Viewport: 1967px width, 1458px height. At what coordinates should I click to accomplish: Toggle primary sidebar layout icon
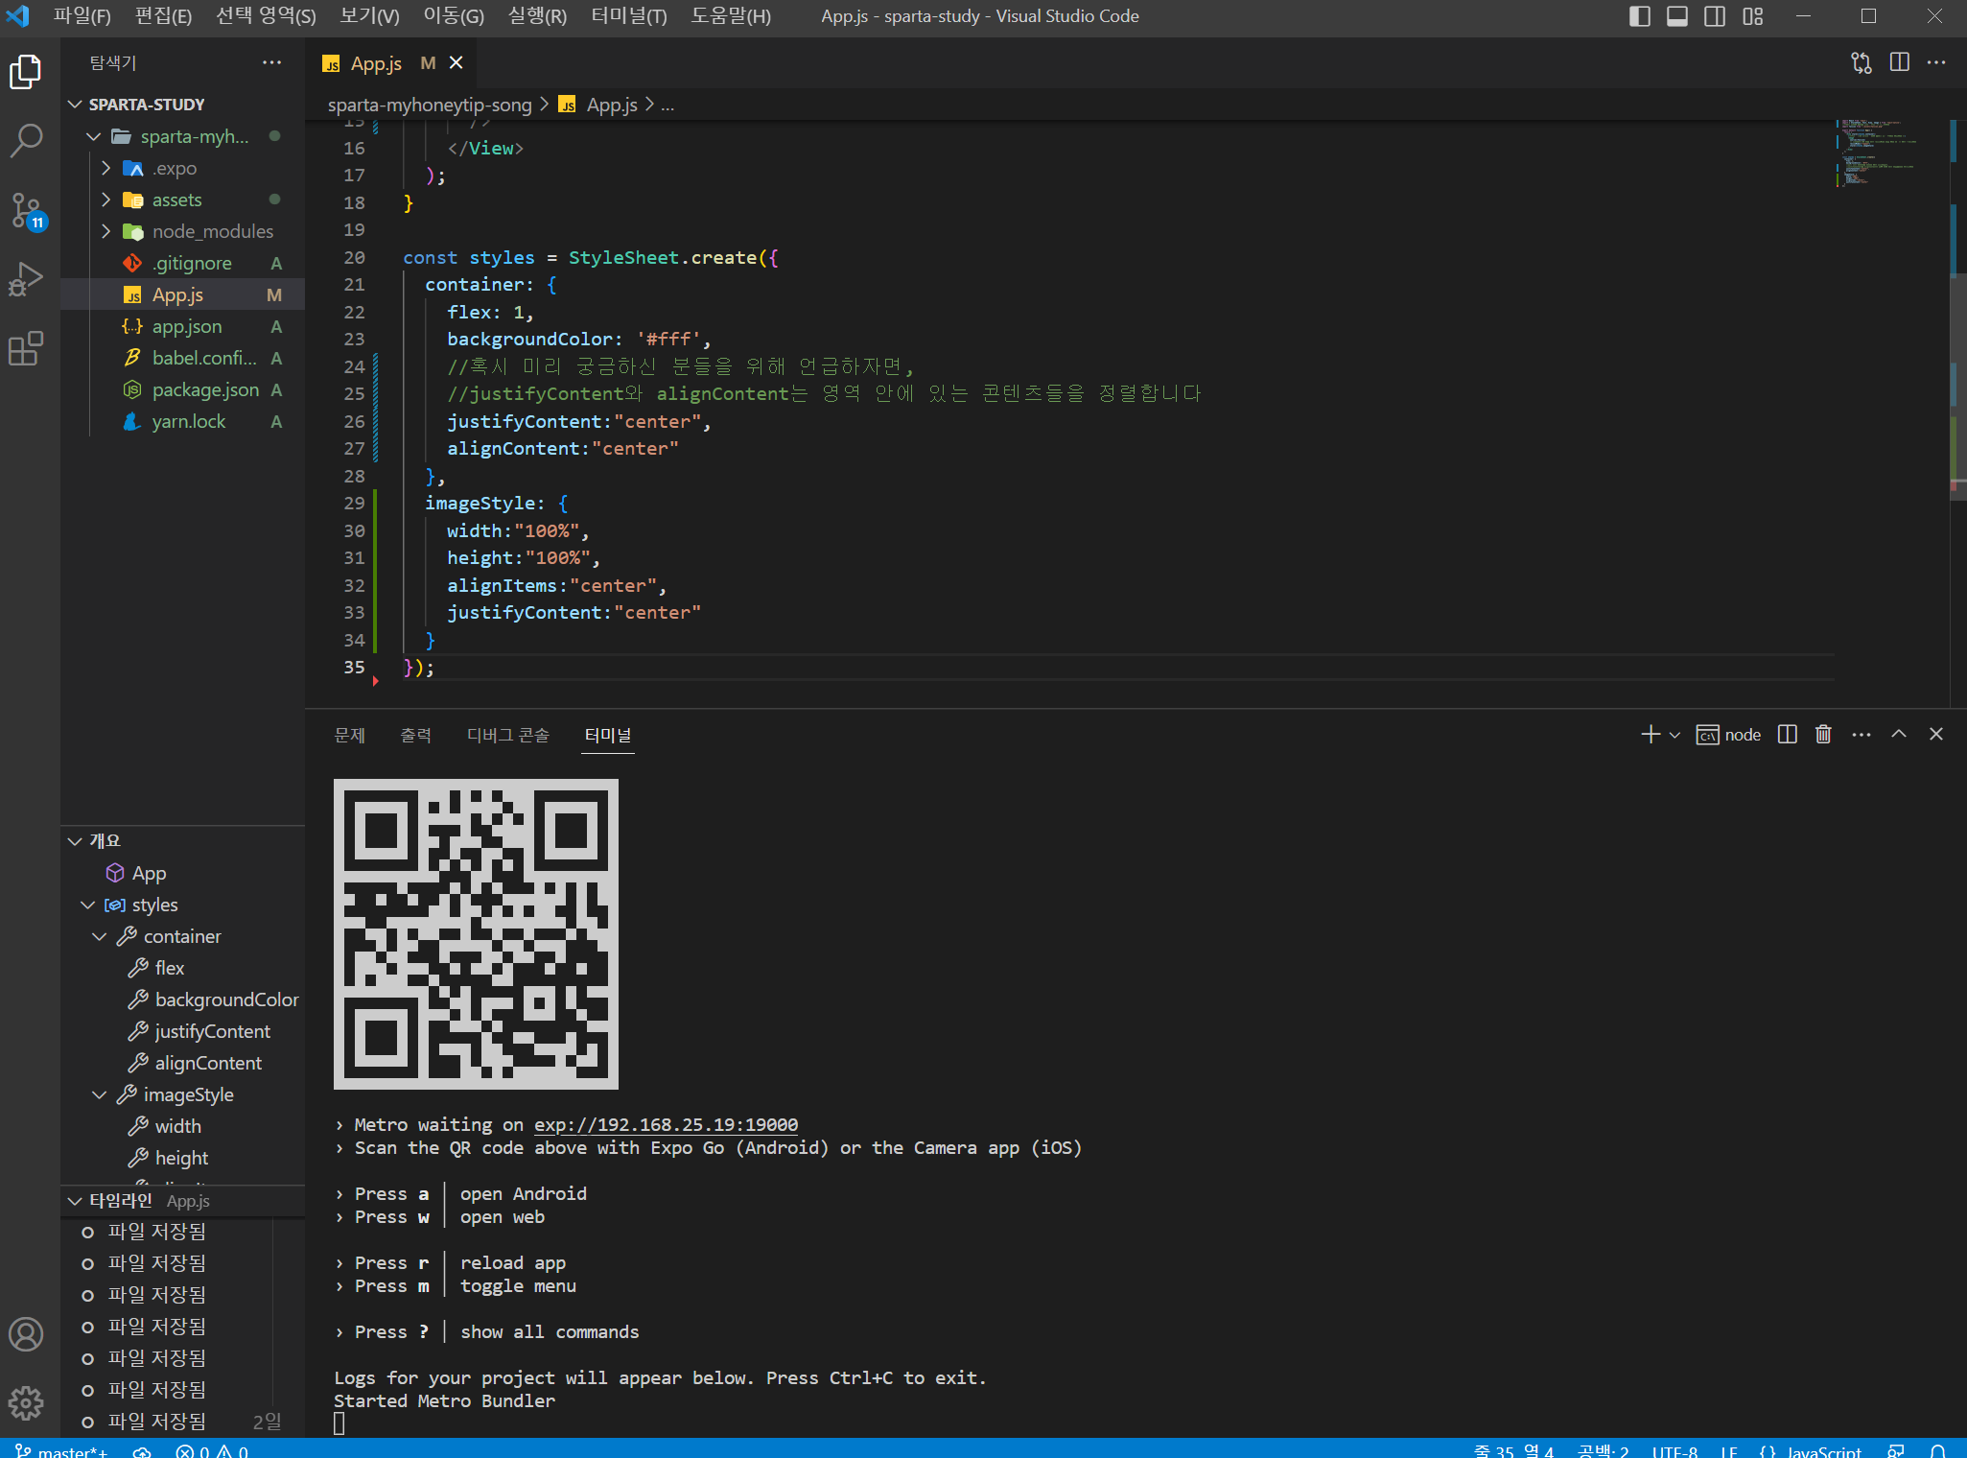pos(1640,16)
